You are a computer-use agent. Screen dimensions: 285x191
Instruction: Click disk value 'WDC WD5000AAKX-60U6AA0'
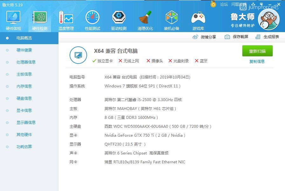coord(141,126)
